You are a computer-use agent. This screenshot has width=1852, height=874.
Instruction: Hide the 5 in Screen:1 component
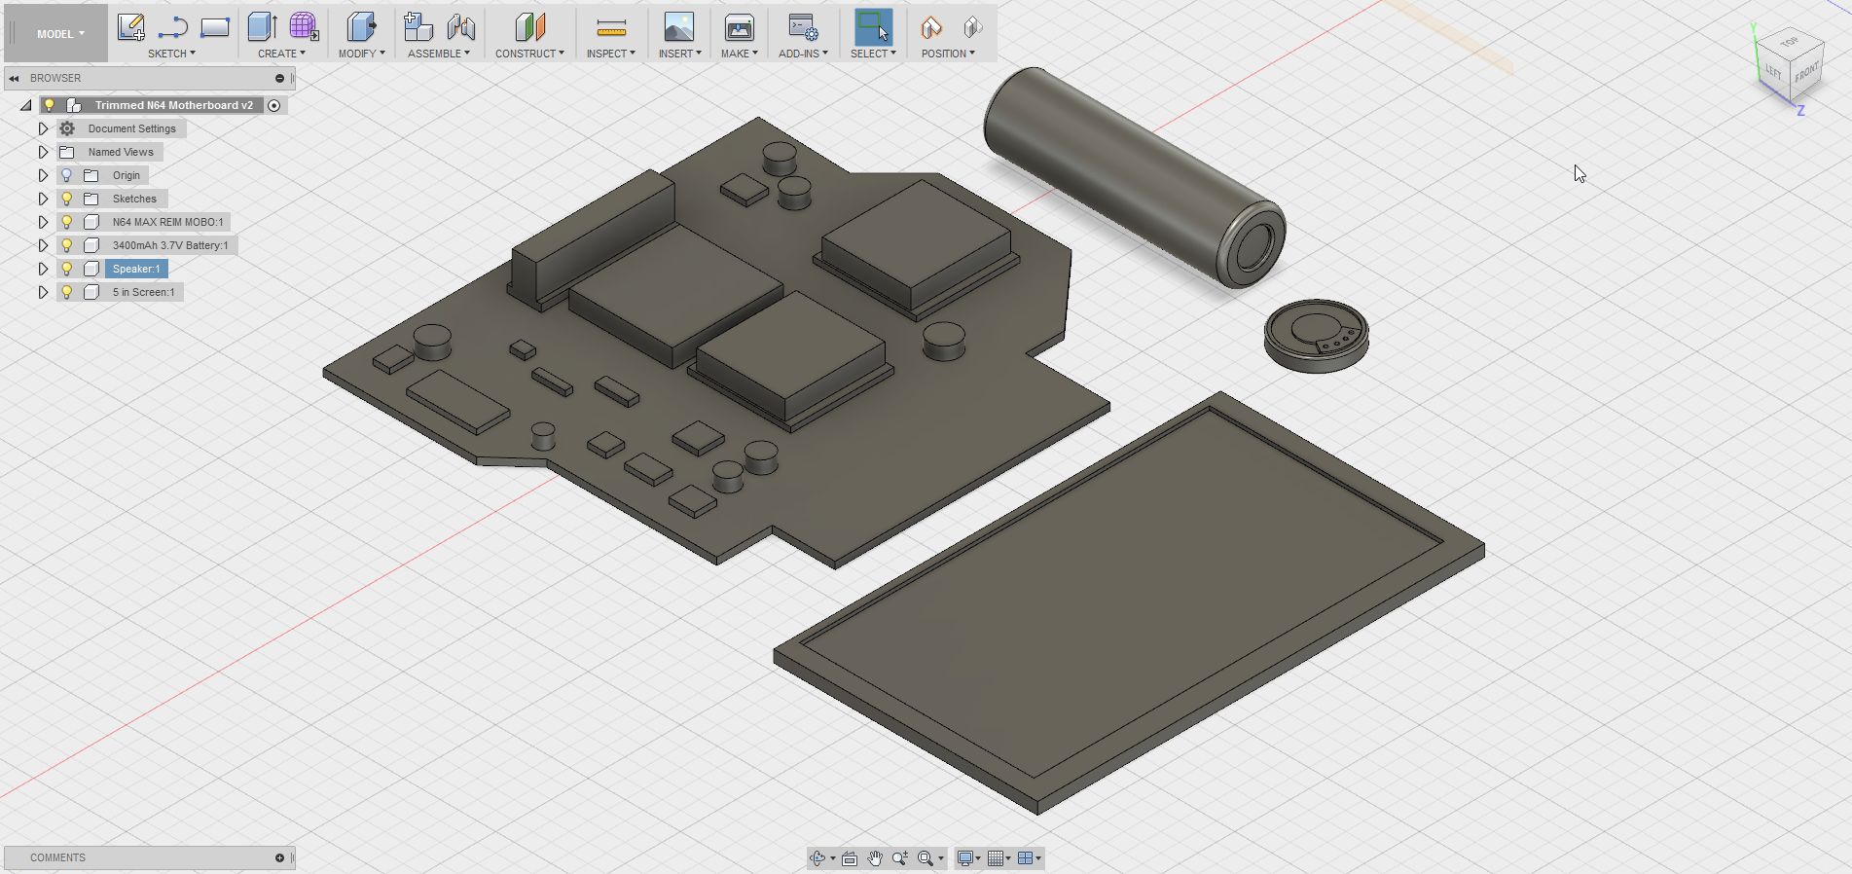(66, 292)
